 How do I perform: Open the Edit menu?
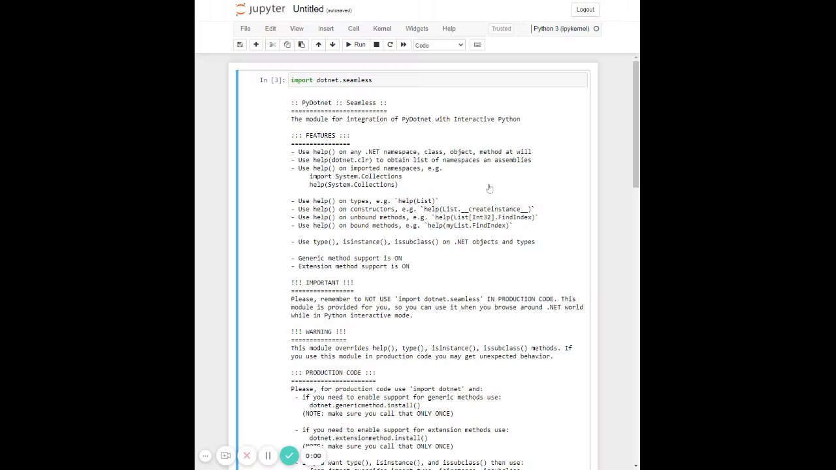click(x=270, y=29)
